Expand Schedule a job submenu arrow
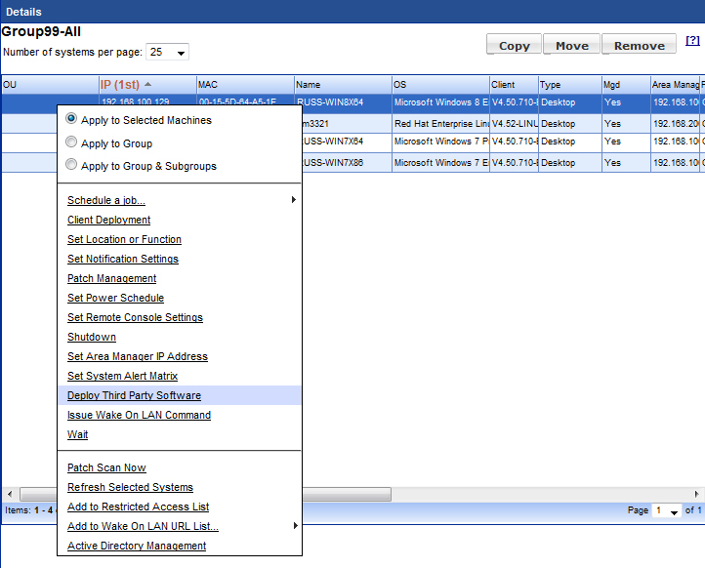The height and width of the screenshot is (568, 705). [293, 200]
